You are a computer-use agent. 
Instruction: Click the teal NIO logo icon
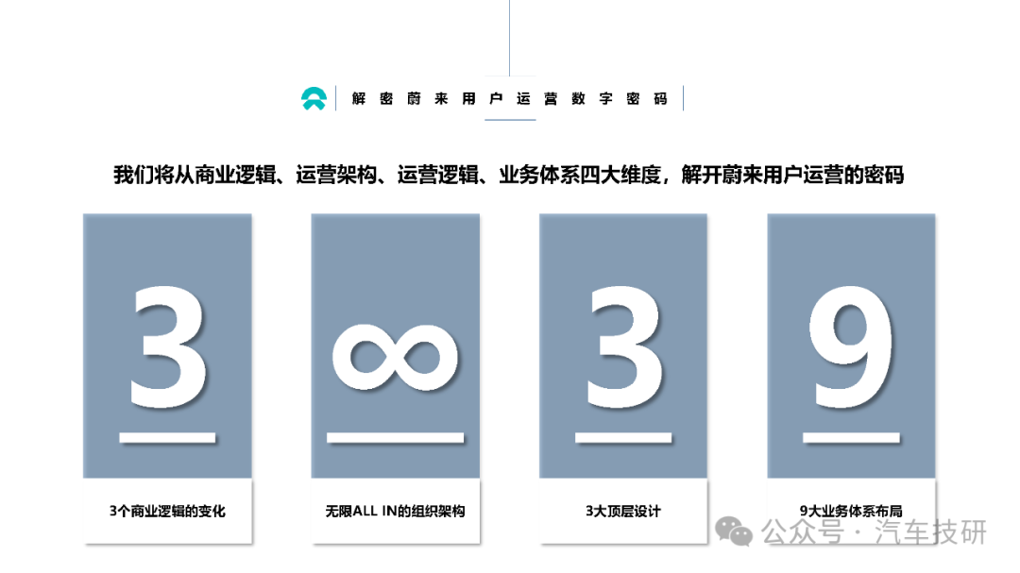click(x=314, y=98)
